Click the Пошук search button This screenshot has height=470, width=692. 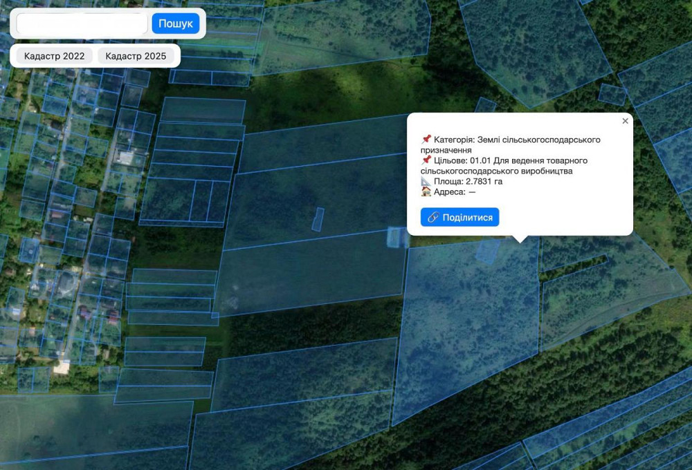click(175, 23)
